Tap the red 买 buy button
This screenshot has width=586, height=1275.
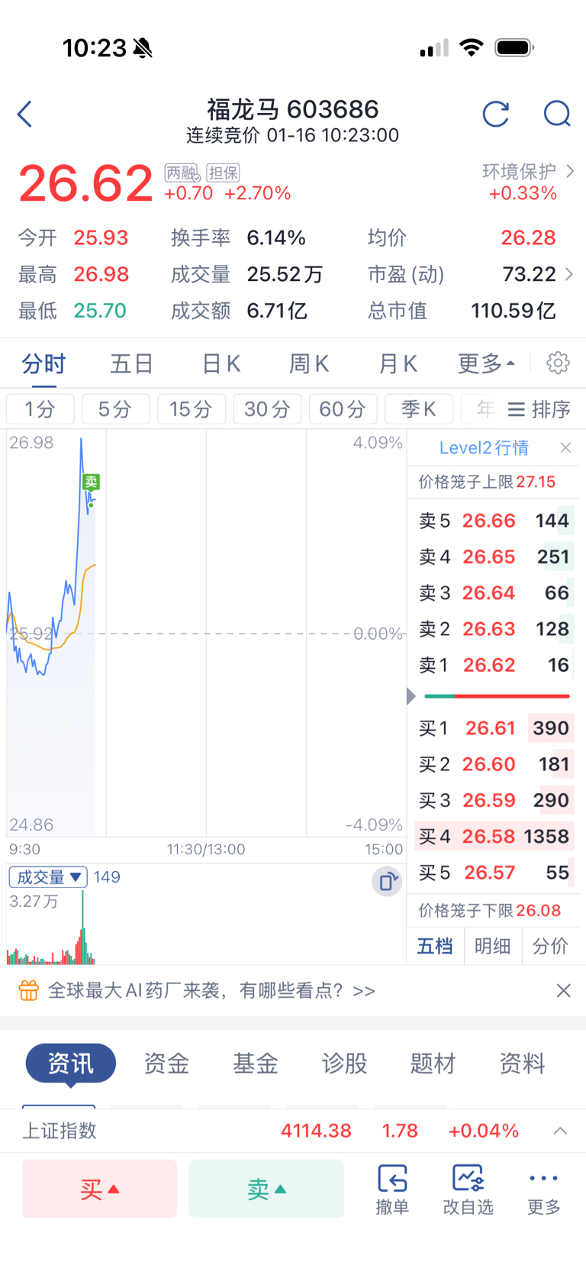pyautogui.click(x=99, y=1189)
